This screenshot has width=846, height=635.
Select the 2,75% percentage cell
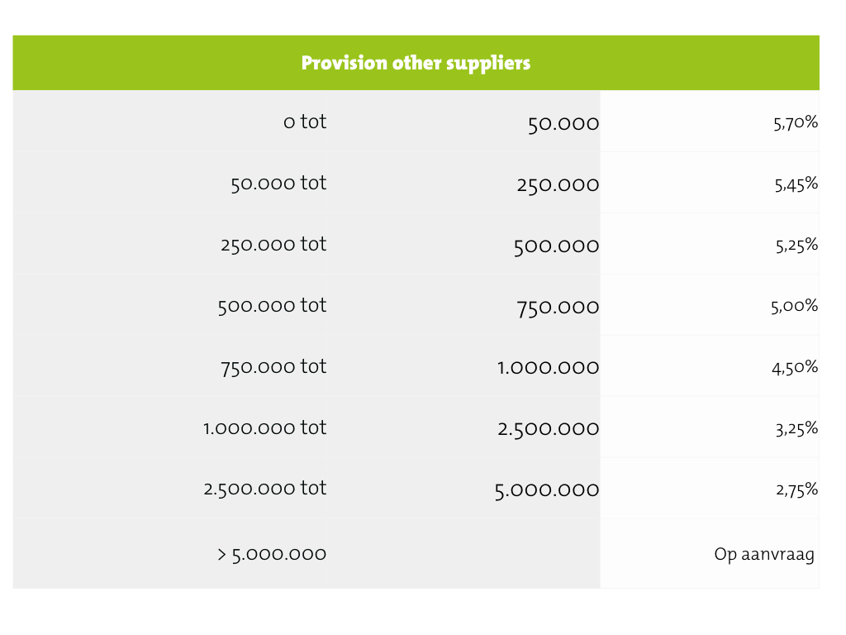(796, 489)
